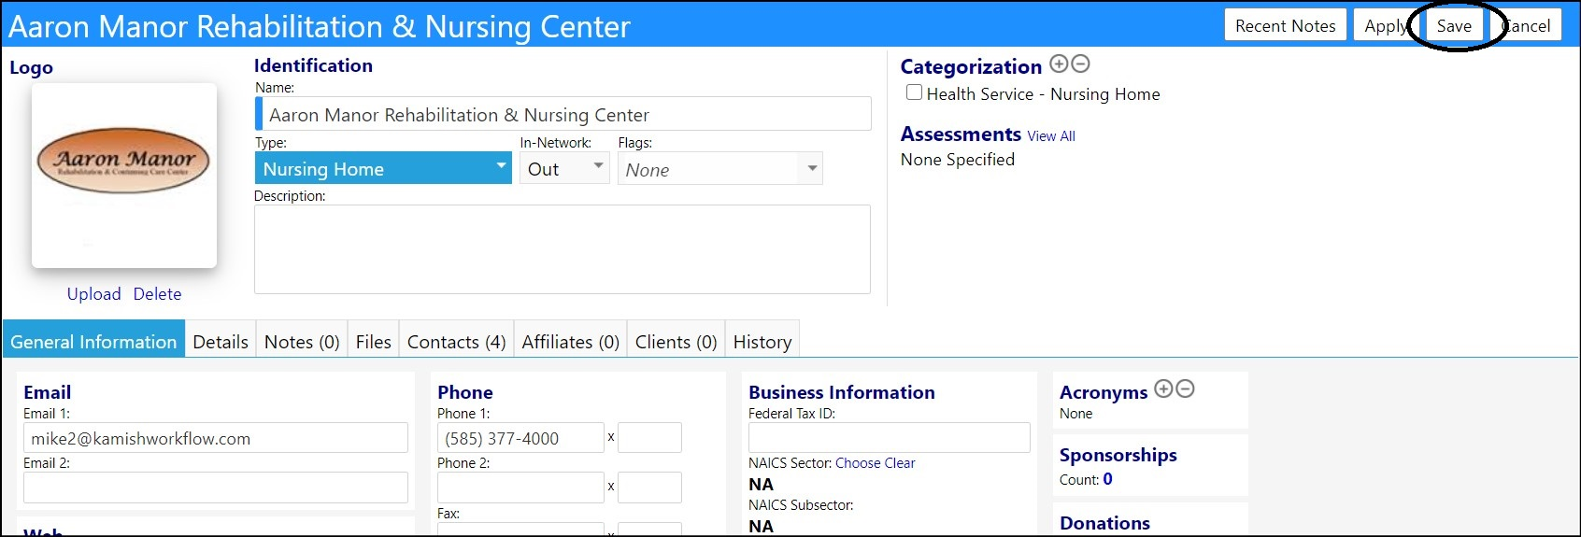
Task: Expand the Flags dropdown showing None
Action: pyautogui.click(x=720, y=169)
